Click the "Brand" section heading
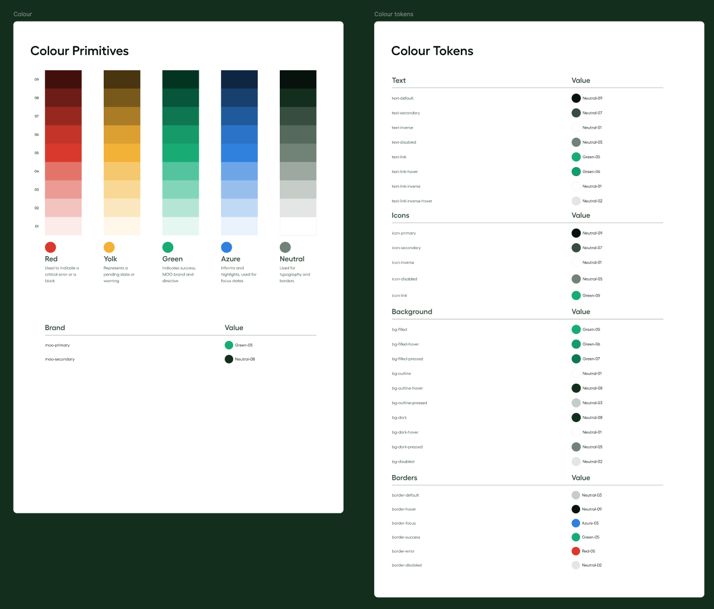The image size is (714, 609). click(x=55, y=327)
